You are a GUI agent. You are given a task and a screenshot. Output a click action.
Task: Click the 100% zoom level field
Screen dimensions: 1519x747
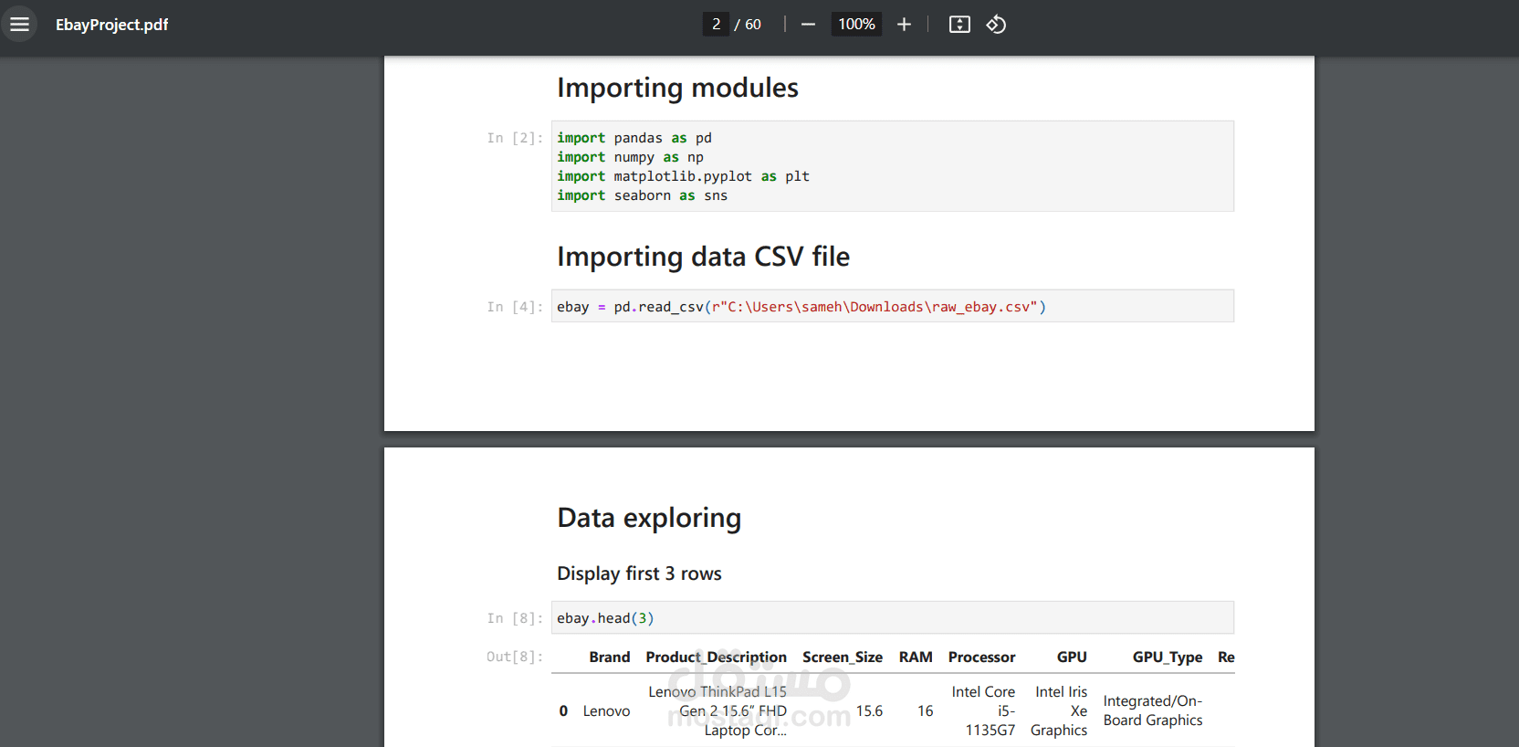[856, 25]
